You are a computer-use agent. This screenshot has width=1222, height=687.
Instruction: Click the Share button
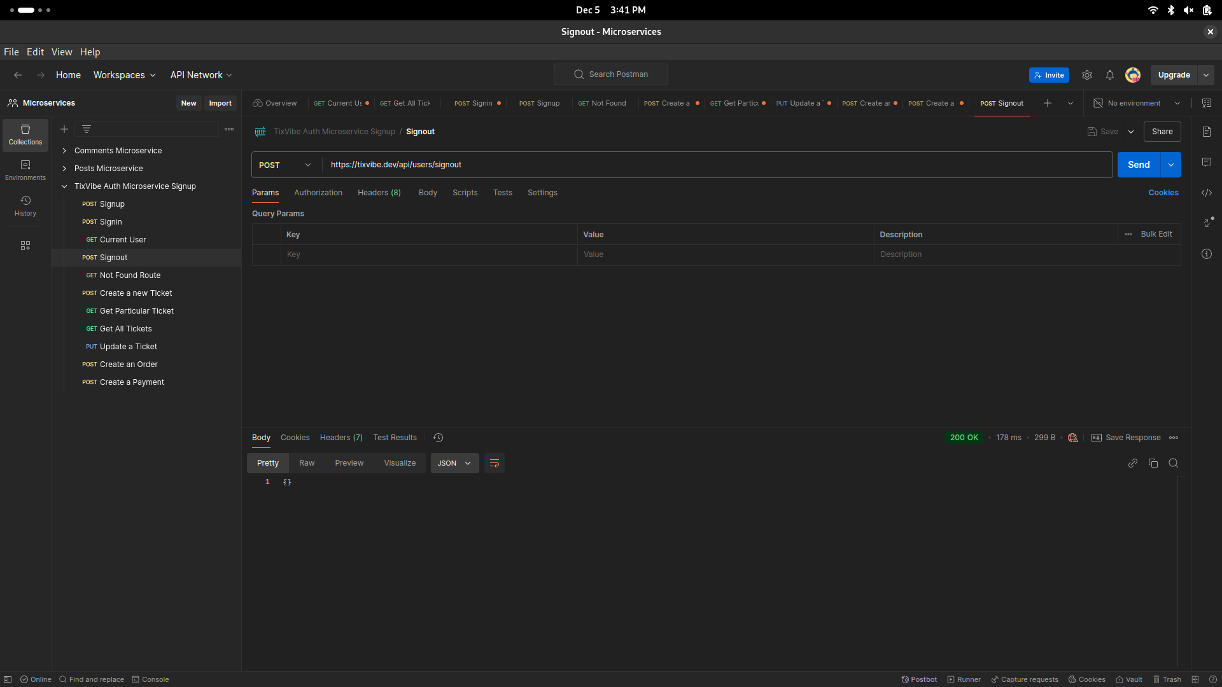pos(1162,132)
